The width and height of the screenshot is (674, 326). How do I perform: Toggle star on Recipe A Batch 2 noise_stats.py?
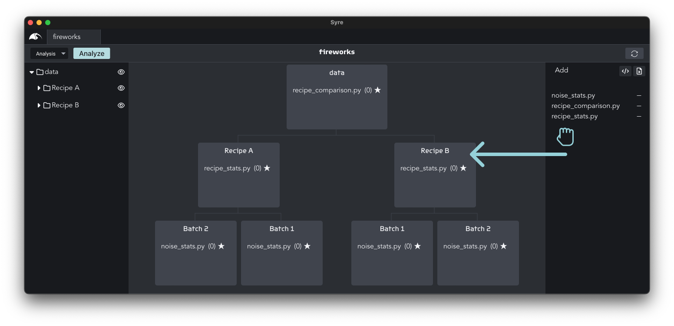[221, 246]
